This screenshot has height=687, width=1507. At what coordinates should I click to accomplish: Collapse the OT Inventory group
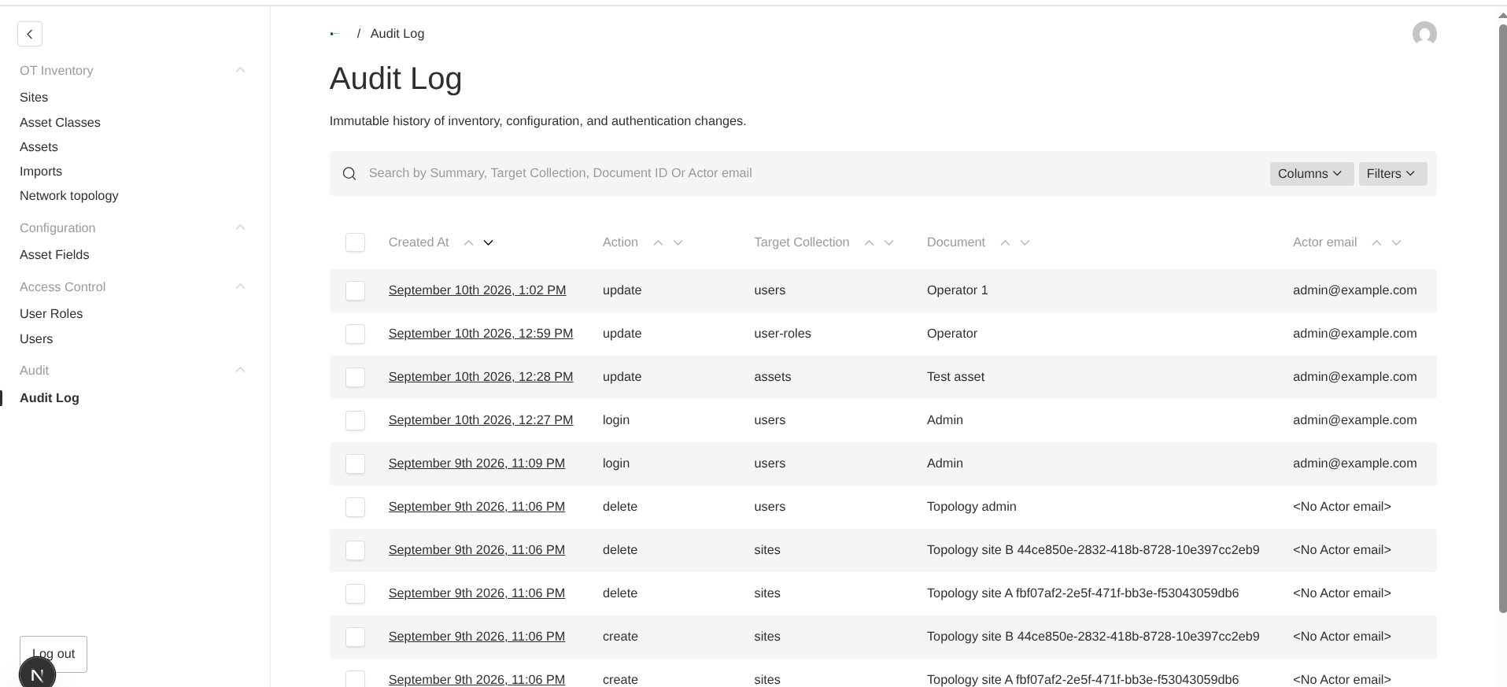click(x=240, y=71)
